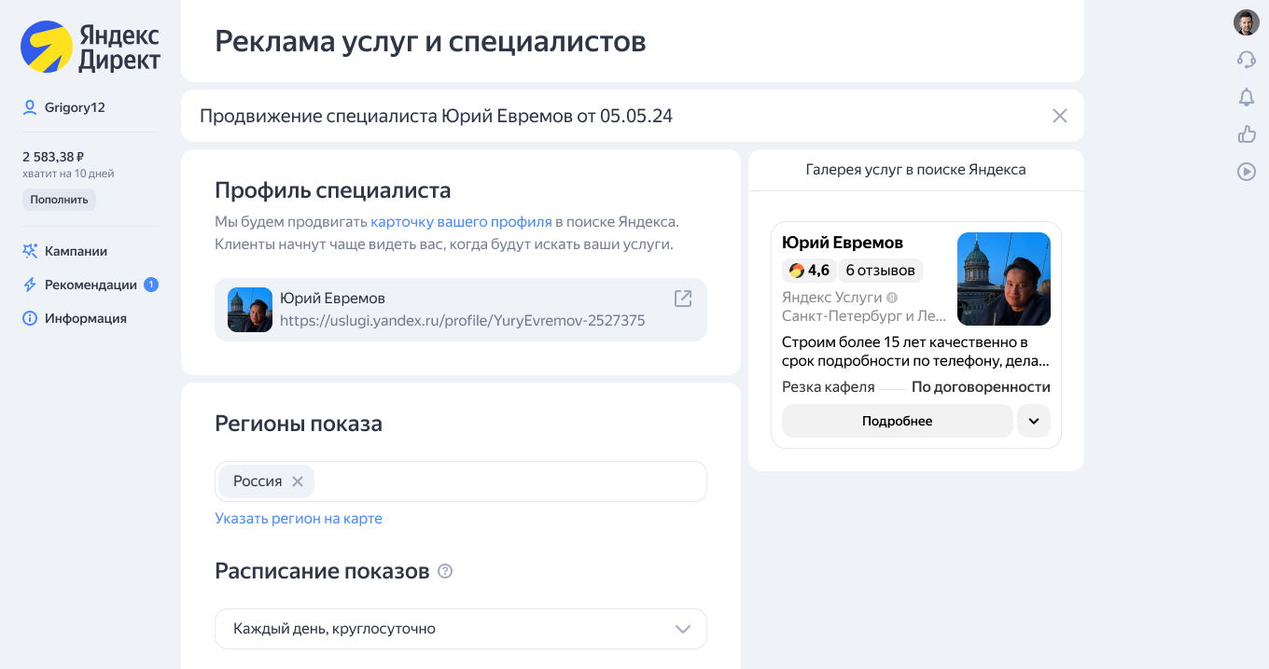Click the thumbs-up feedback icon

click(1246, 134)
